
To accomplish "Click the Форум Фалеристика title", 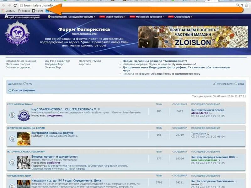I will (84, 29).
